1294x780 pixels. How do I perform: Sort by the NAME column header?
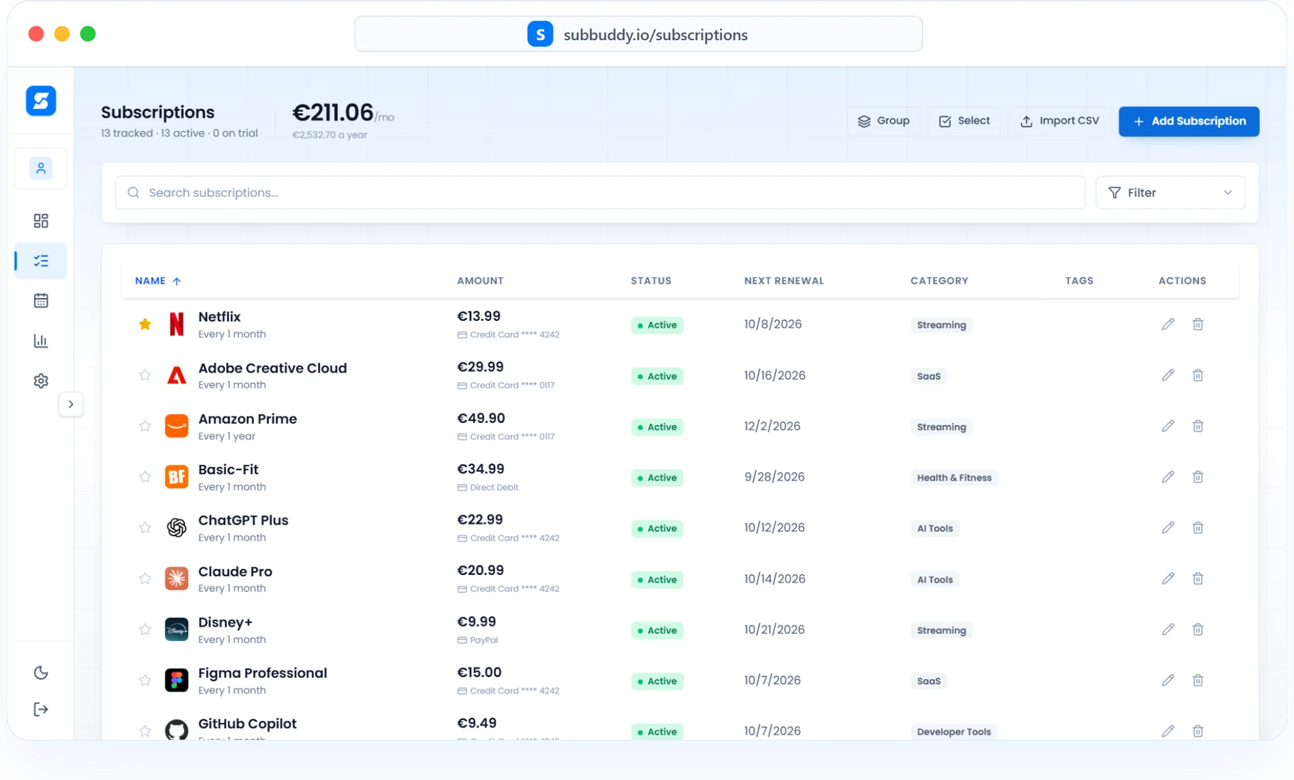click(158, 281)
